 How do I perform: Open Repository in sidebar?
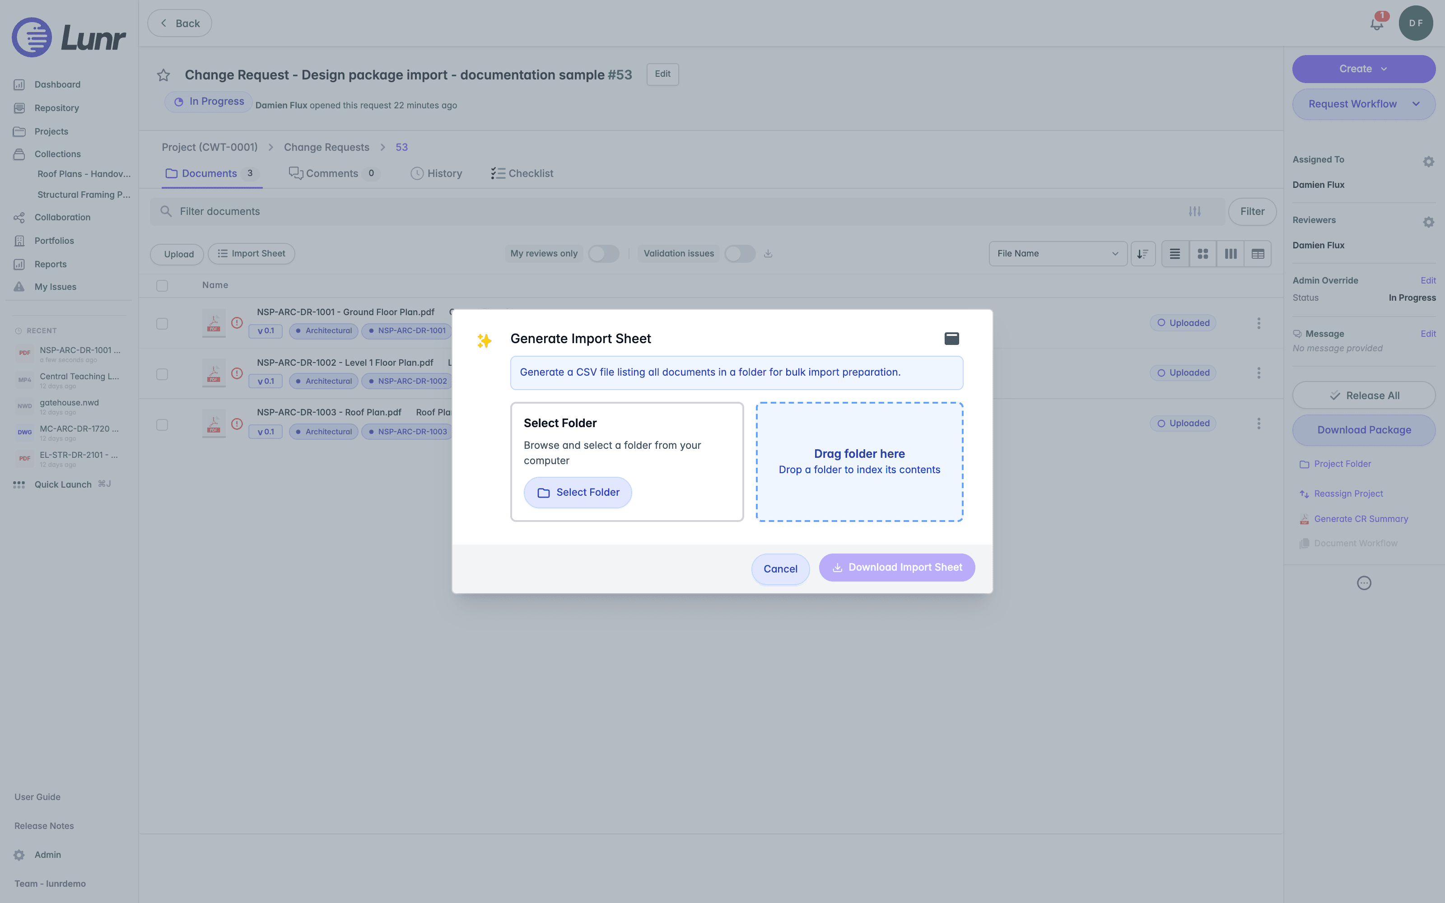(x=57, y=108)
